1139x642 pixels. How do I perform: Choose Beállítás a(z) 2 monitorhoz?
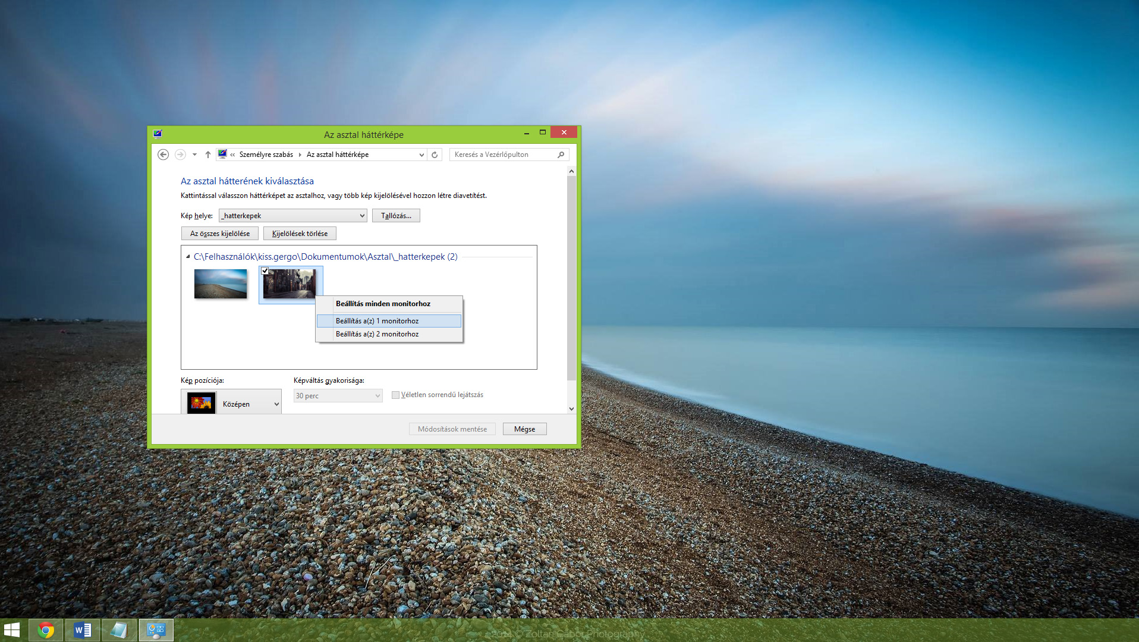click(x=377, y=334)
